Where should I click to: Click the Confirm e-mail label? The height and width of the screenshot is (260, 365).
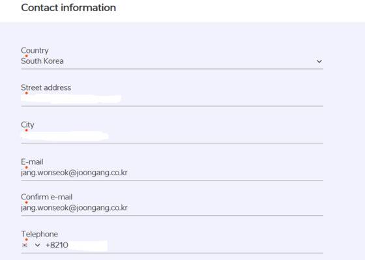tap(46, 197)
